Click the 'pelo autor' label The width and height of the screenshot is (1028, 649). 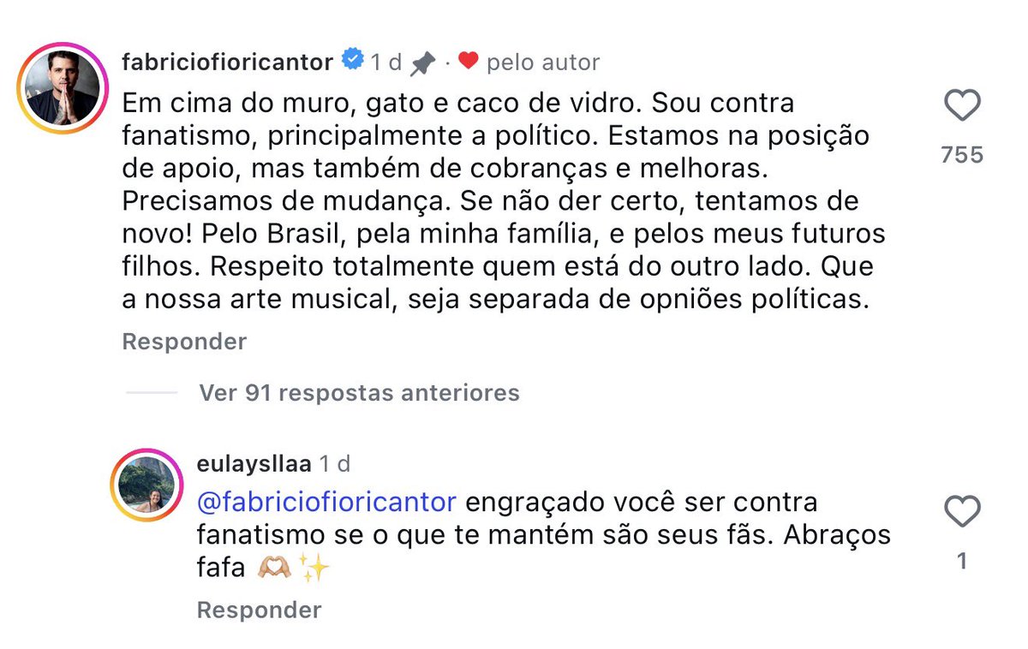[543, 63]
